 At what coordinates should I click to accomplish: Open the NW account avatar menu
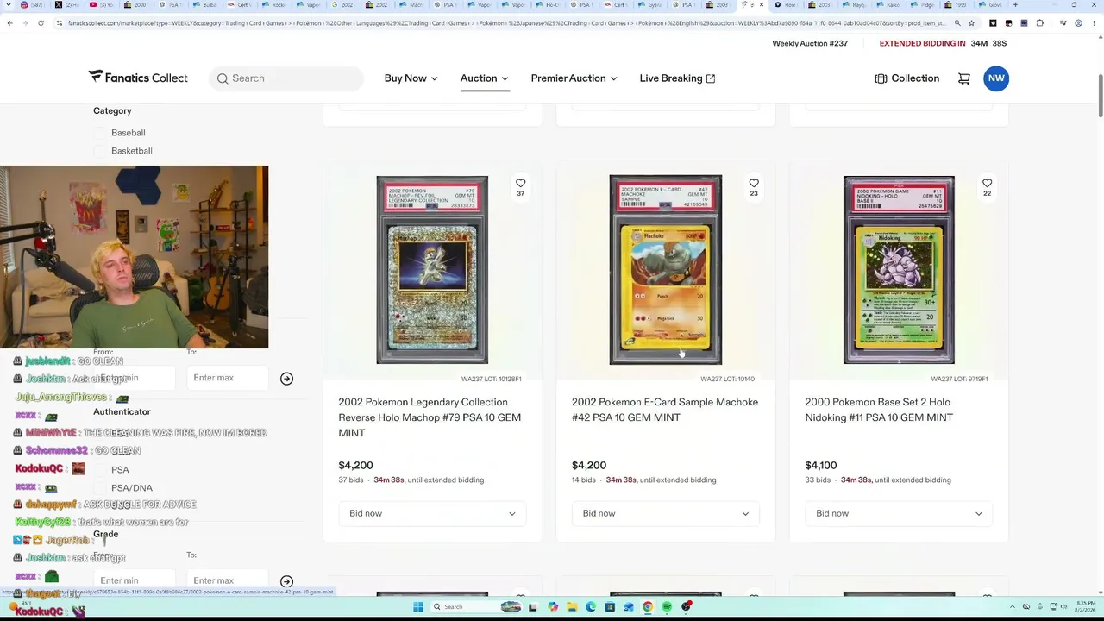tap(996, 78)
